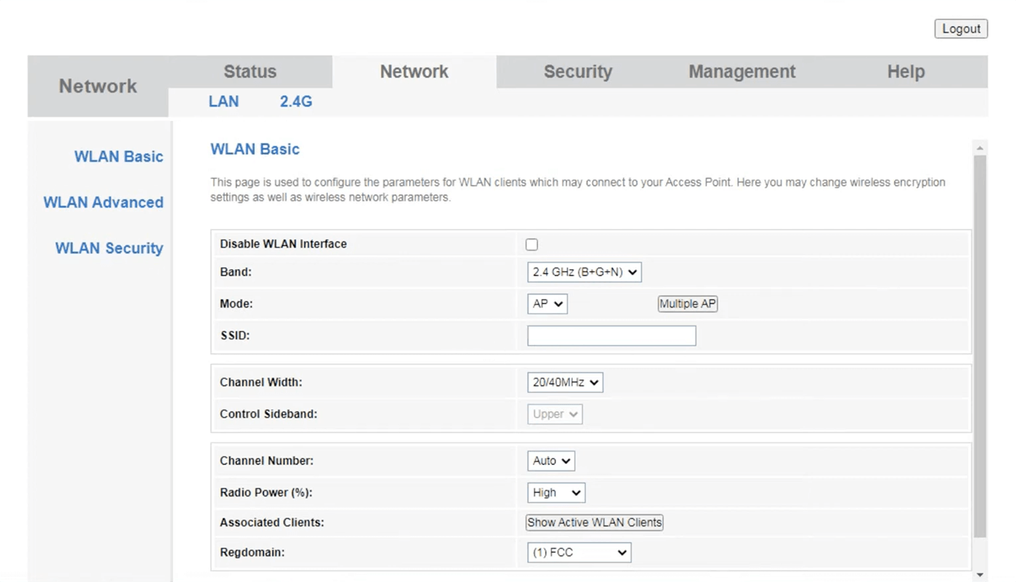
Task: Open the Help tab
Action: (x=906, y=72)
